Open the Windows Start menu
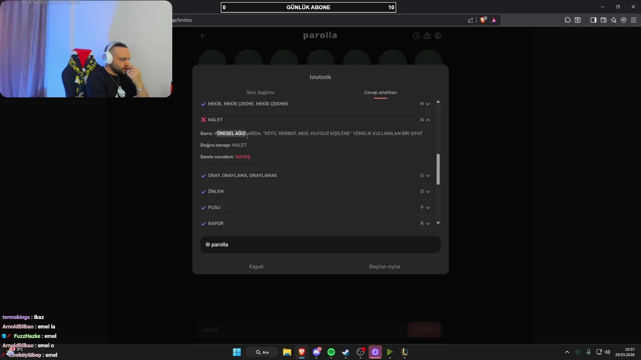The width and height of the screenshot is (641, 360). [237, 352]
